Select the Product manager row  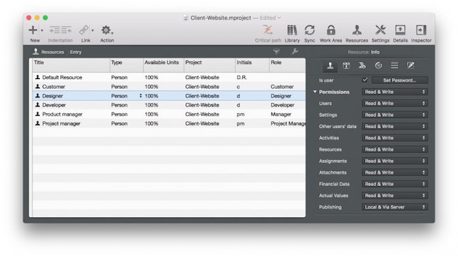169,114
